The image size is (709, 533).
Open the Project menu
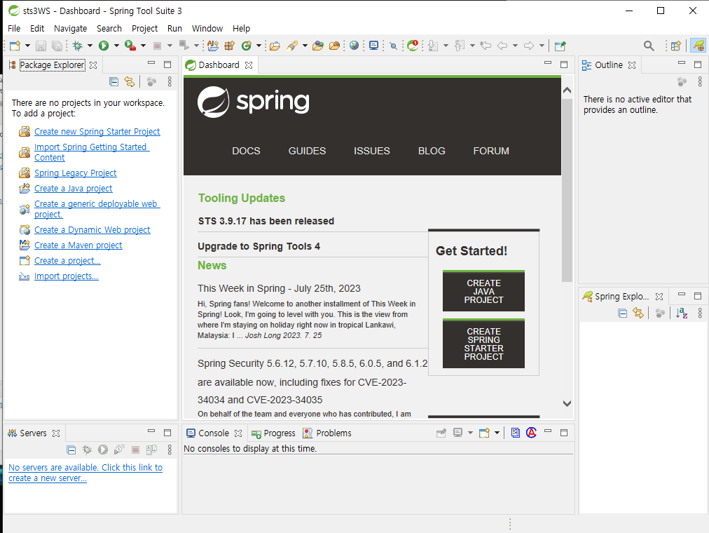tap(145, 29)
